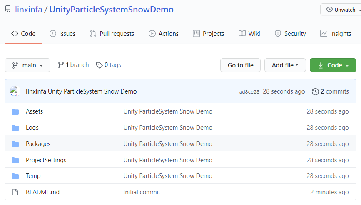Open commit message in the Assets row

point(168,111)
